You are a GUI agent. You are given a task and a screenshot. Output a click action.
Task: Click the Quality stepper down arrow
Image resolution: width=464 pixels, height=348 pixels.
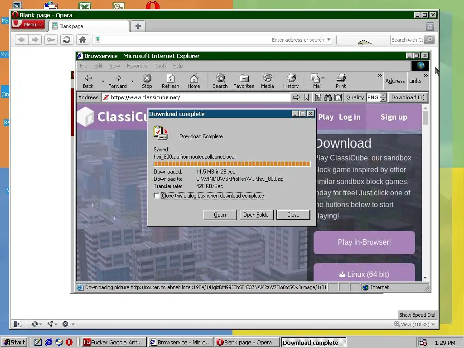(383, 99)
